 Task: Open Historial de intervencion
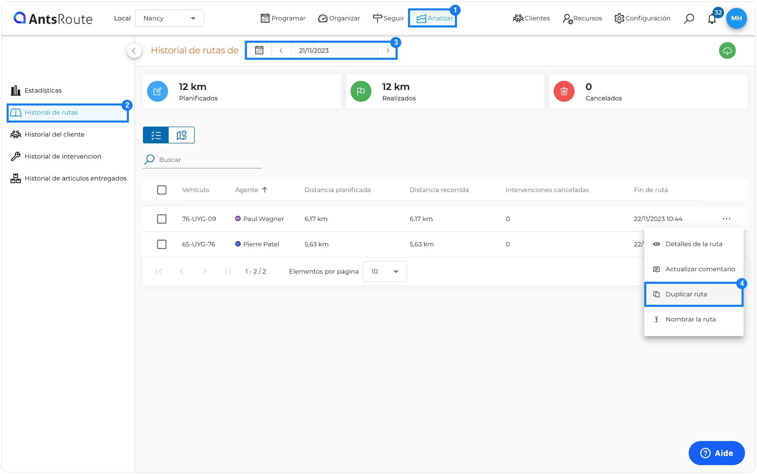click(56, 156)
